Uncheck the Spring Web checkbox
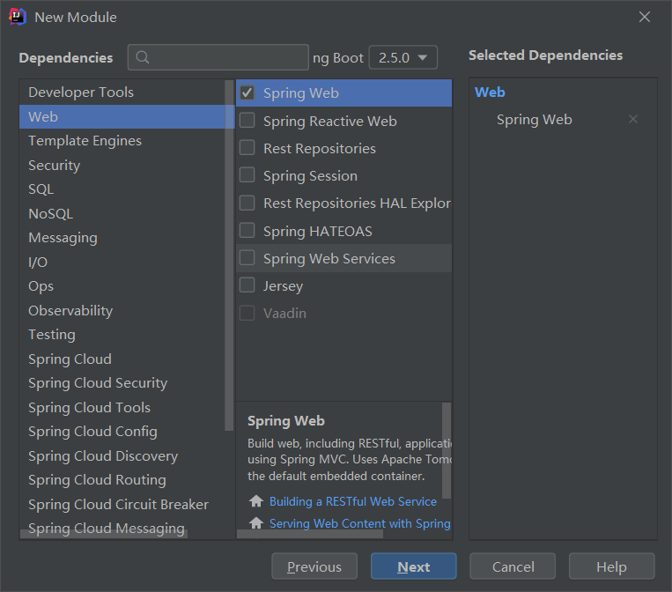 coord(247,92)
